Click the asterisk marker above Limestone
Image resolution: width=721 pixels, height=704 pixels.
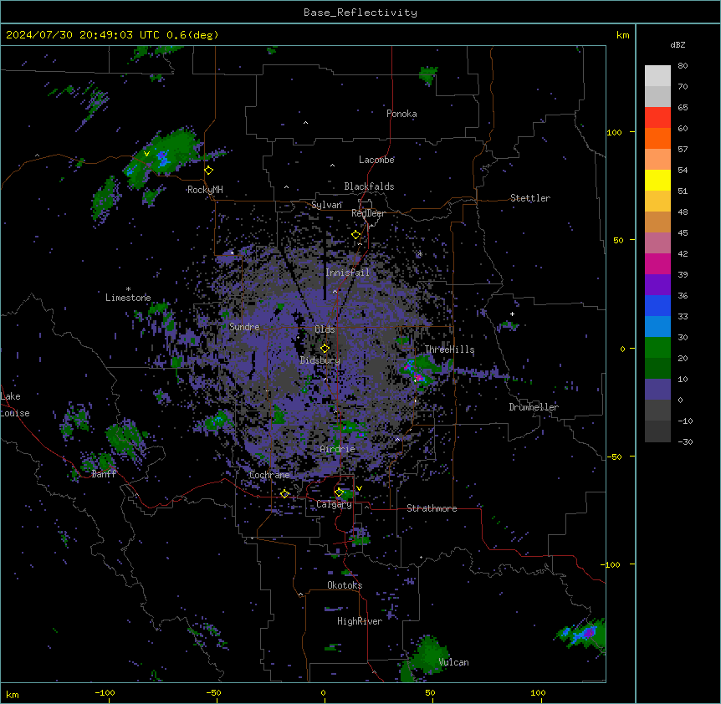tap(128, 289)
